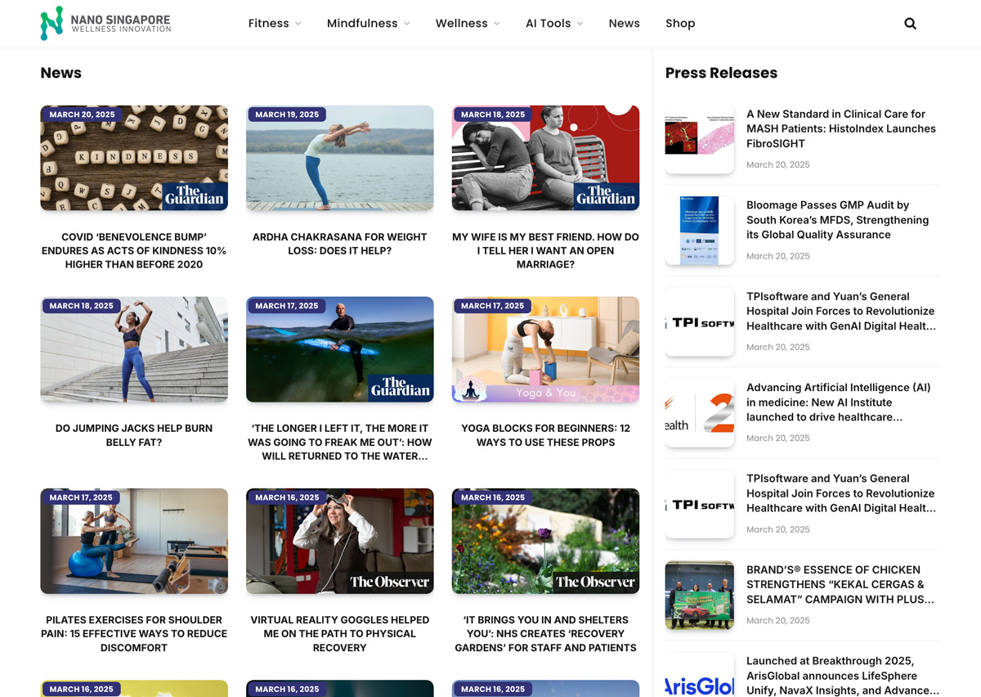This screenshot has width=981, height=697.
Task: Open Advancing Artificial Intelligence in medicine release
Action: (x=839, y=402)
